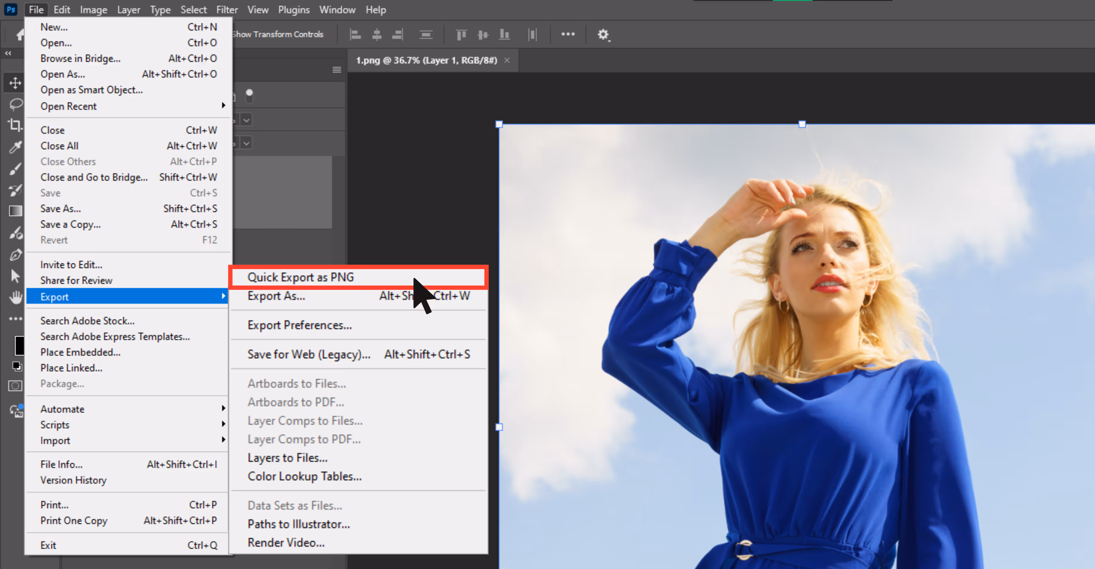Open the Edit menu
The width and height of the screenshot is (1095, 569).
tap(62, 9)
